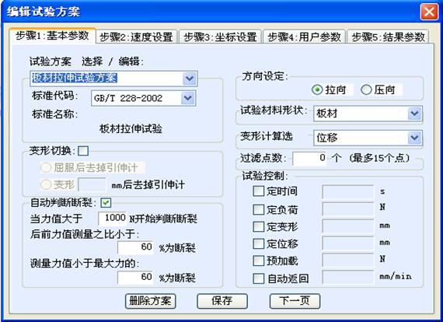Viewport: 443px width, 322px height.
Task: Click the 保存 button
Action: (x=222, y=301)
